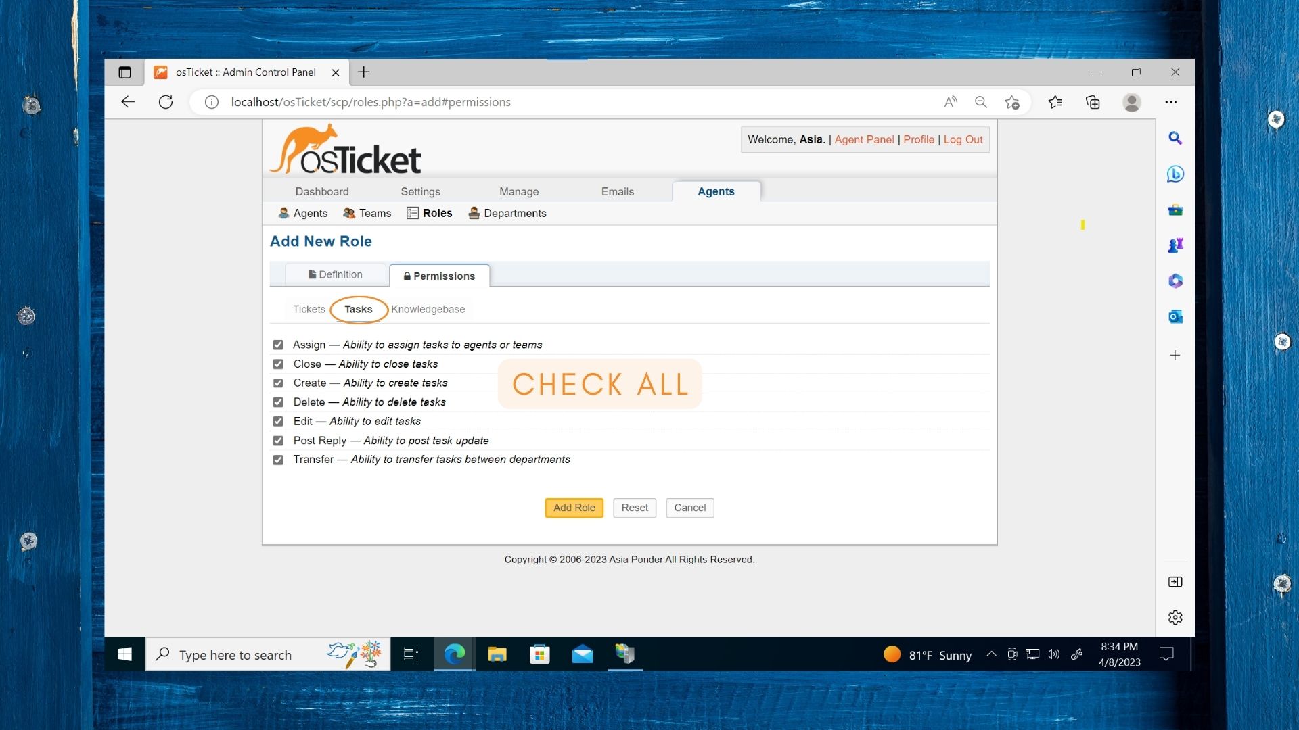This screenshot has width=1299, height=730.
Task: Click the Outlook icon in Edge sidebar
Action: pyautogui.click(x=1175, y=316)
